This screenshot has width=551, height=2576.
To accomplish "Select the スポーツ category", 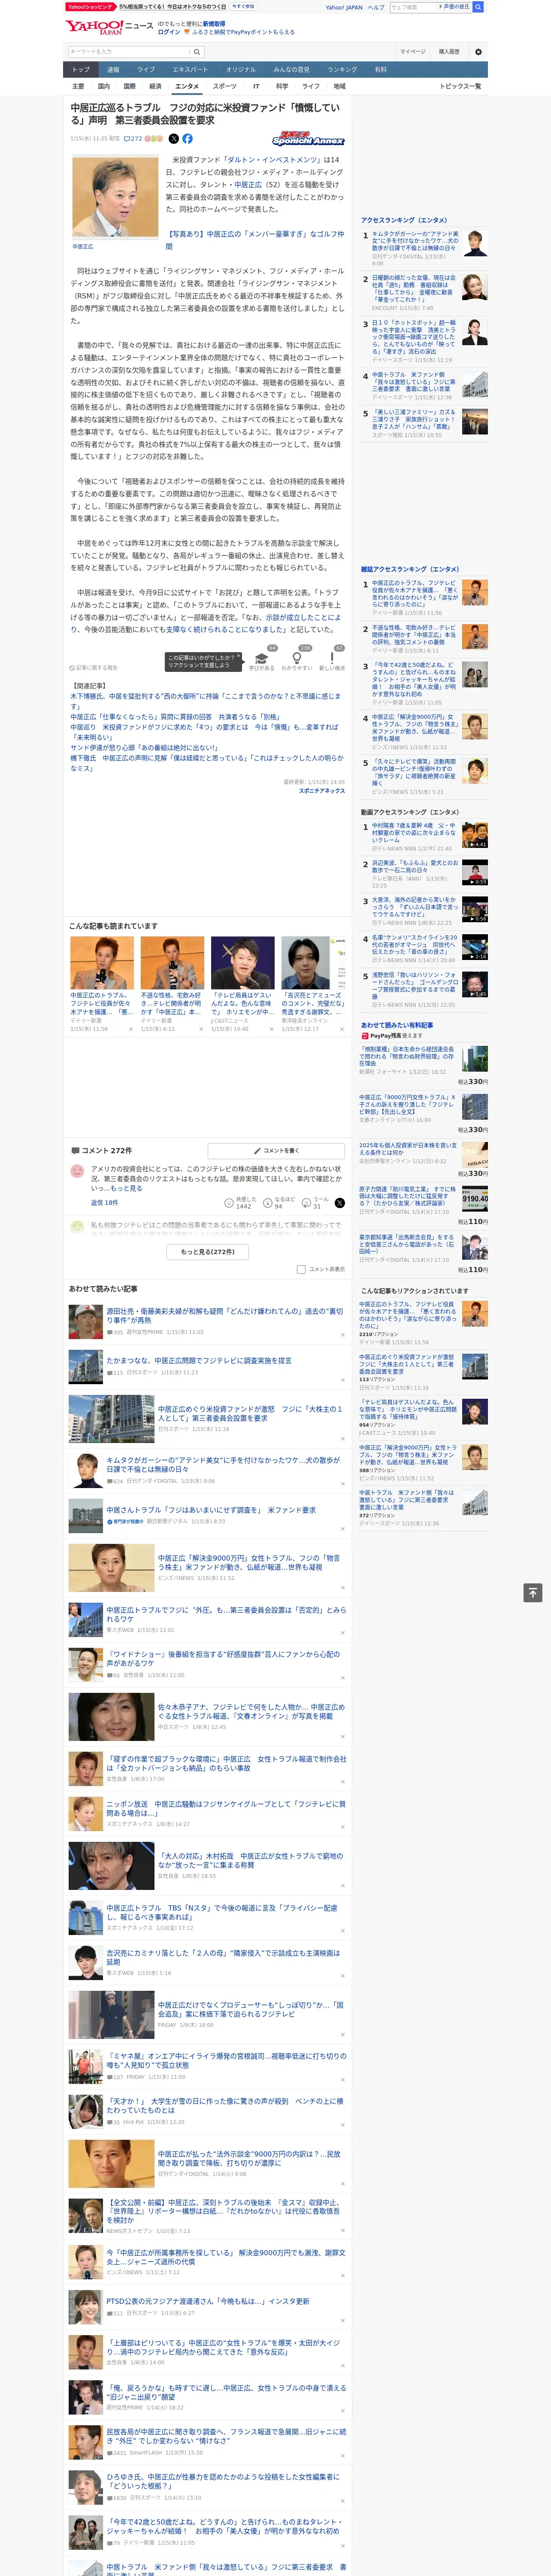I will coord(225,86).
